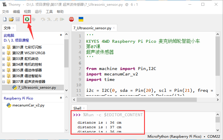Run current script with green play button
The height and width of the screenshot is (140, 223).
(27, 19)
